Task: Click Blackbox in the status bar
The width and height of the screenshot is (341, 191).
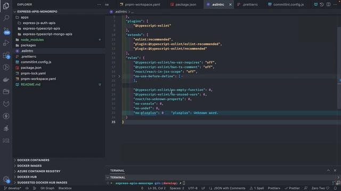Action: click(x=65, y=188)
